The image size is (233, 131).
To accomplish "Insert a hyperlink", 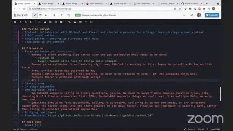I will pos(70,22).
